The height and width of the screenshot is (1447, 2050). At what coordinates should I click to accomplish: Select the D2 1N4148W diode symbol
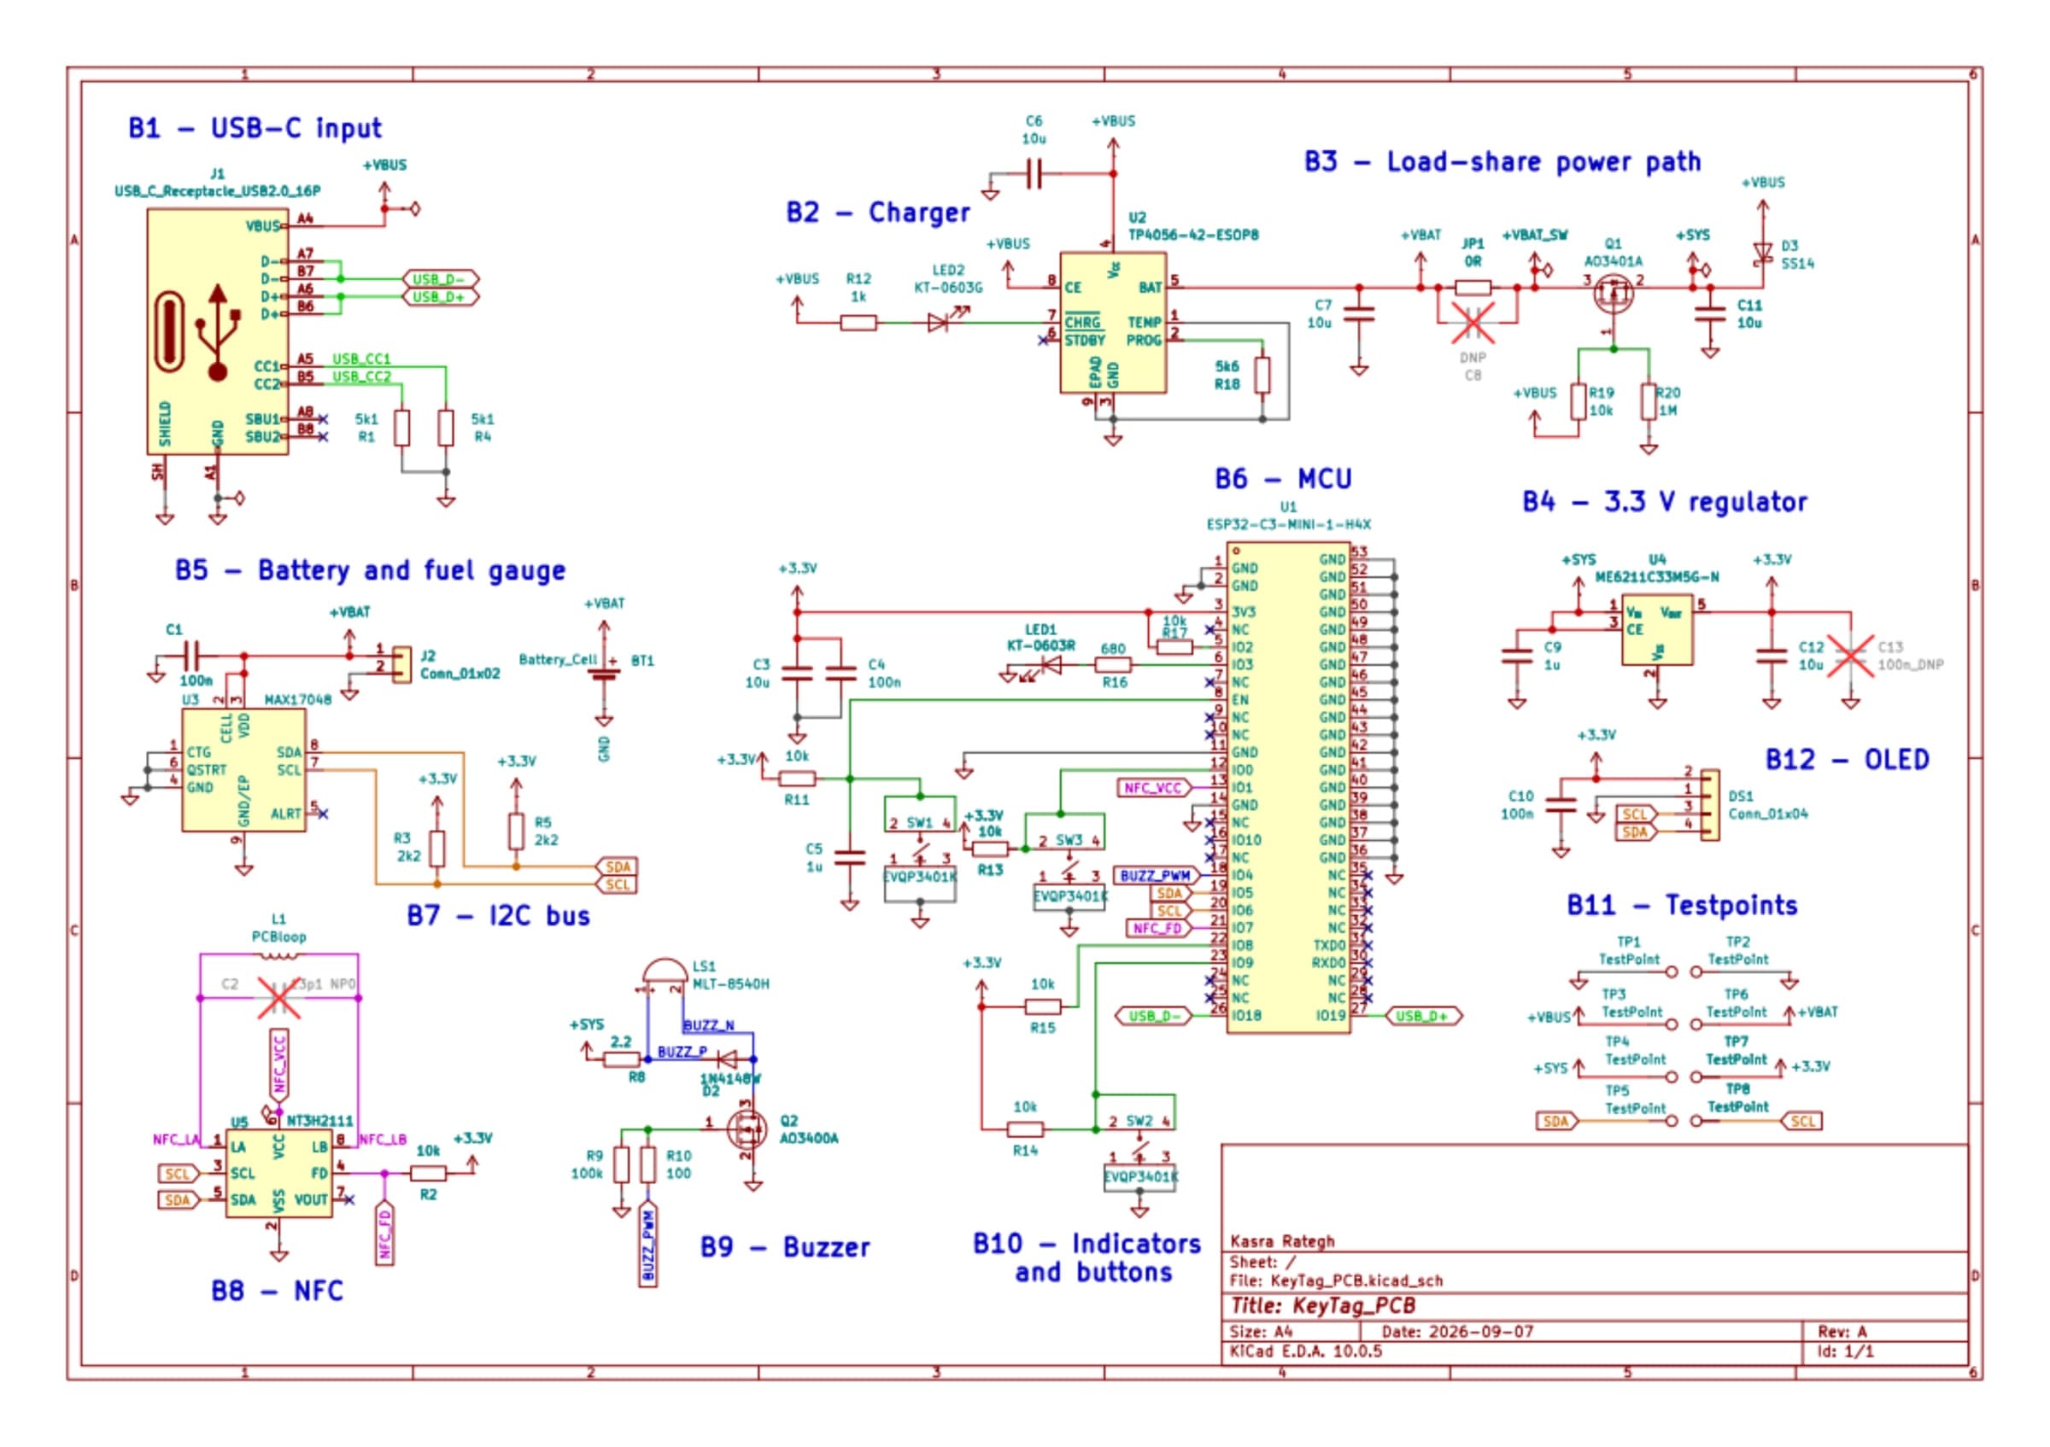pyautogui.click(x=729, y=1059)
